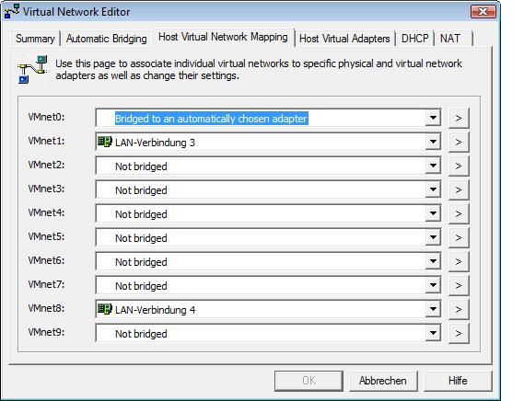Click the greyed OK button
Screen dimensions: 524x401
(309, 380)
